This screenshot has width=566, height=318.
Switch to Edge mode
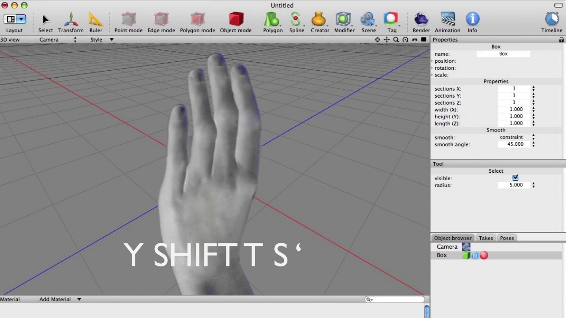click(x=161, y=22)
